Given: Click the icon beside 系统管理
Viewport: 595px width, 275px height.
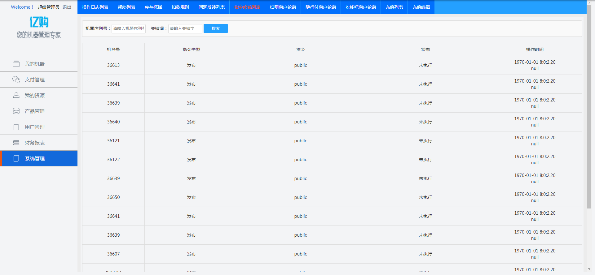Looking at the screenshot, I should point(16,158).
